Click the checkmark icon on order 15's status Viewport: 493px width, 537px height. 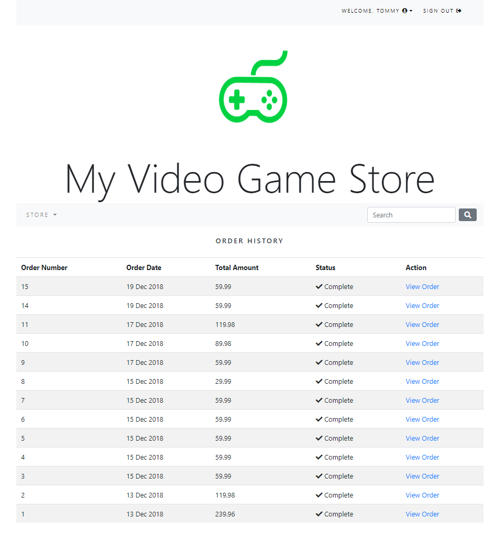pos(318,286)
